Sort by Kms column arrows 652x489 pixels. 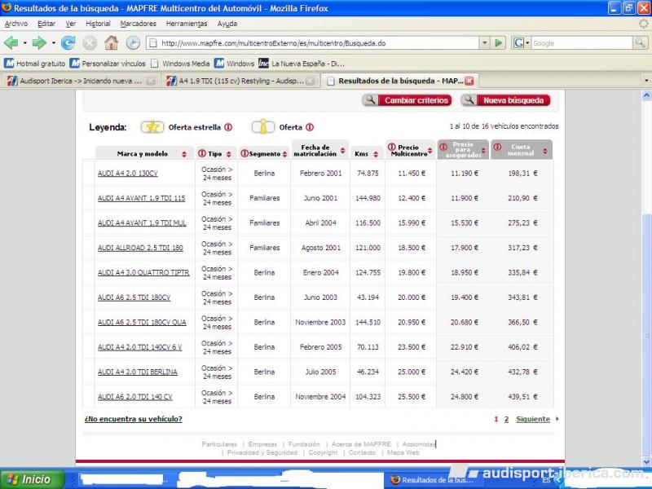click(x=376, y=154)
